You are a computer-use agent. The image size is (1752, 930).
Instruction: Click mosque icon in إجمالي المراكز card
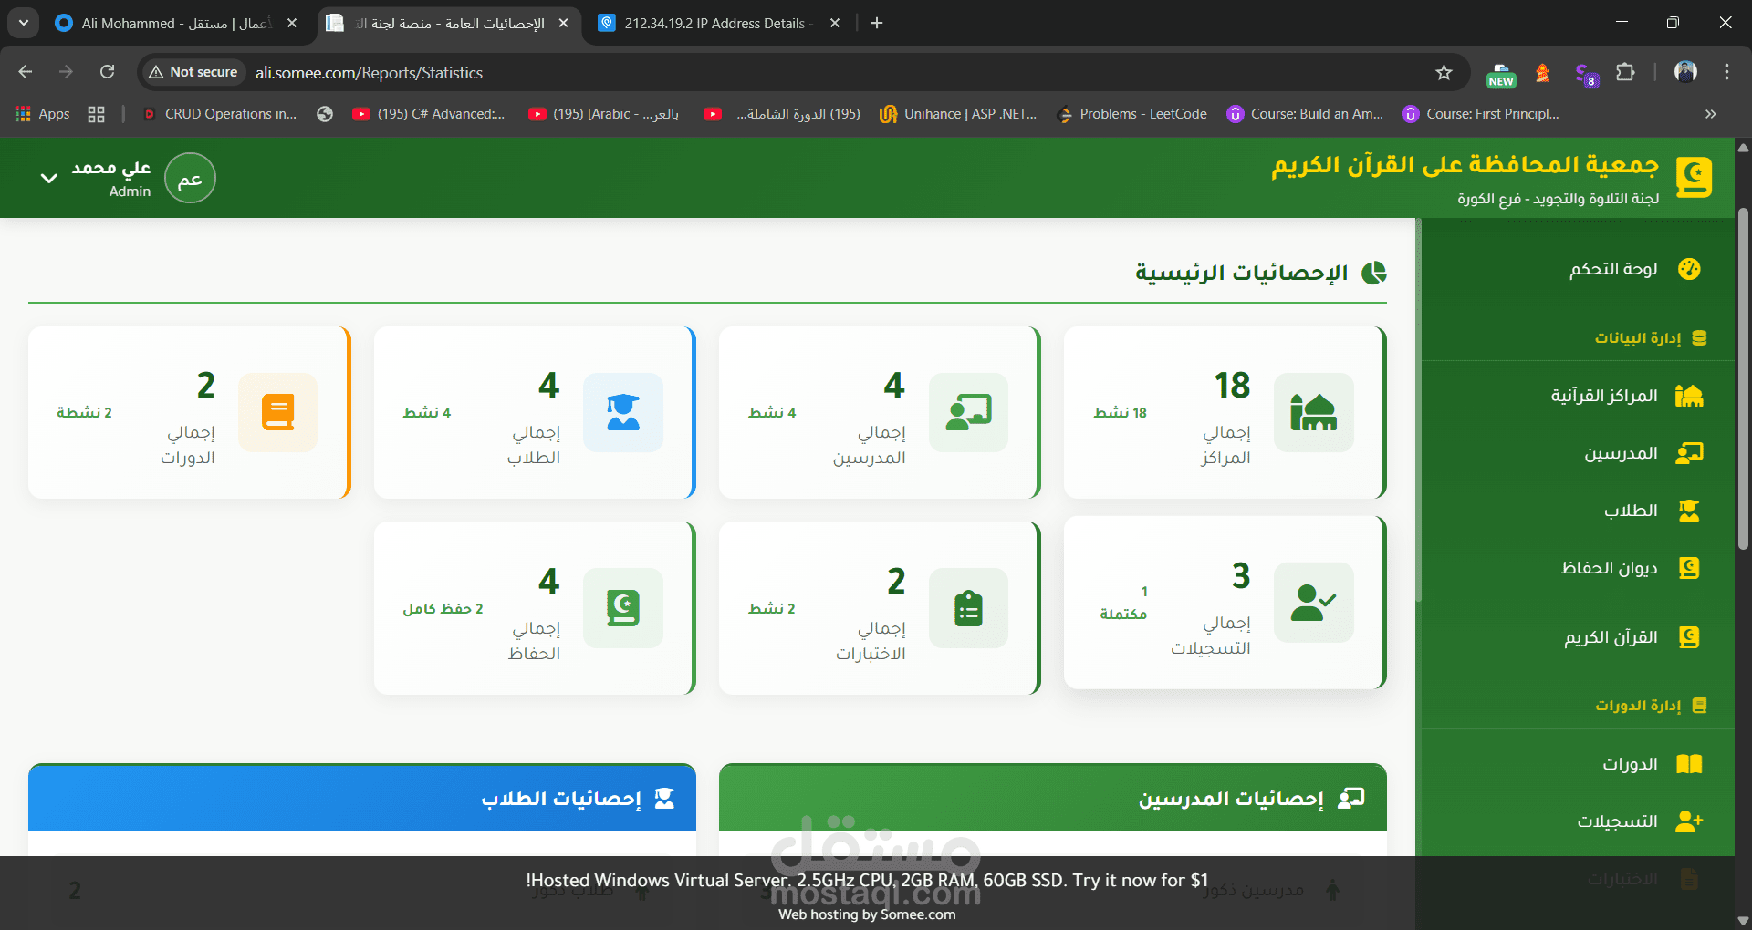(1313, 412)
